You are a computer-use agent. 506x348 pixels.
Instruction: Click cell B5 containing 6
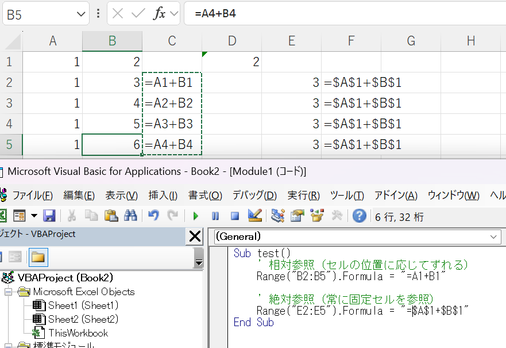[x=113, y=144]
